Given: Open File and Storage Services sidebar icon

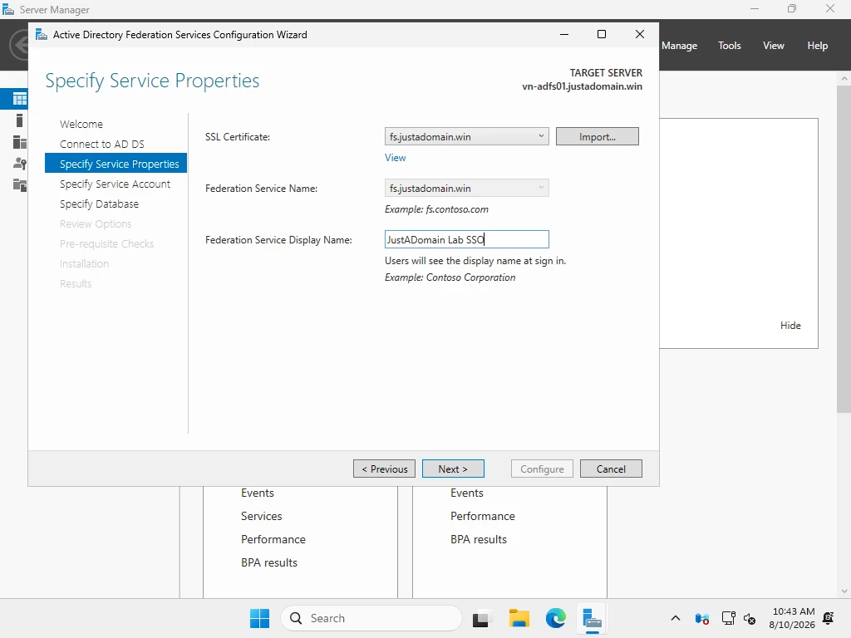Looking at the screenshot, I should coord(20,185).
